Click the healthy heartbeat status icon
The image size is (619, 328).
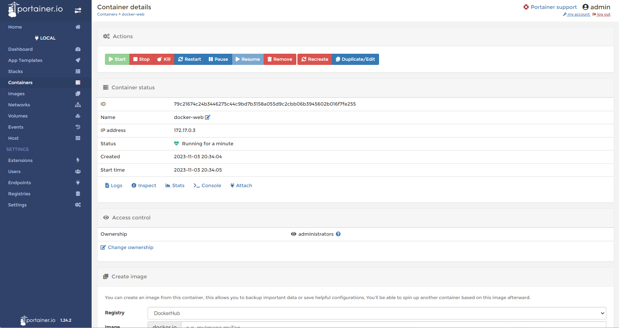pos(177,144)
